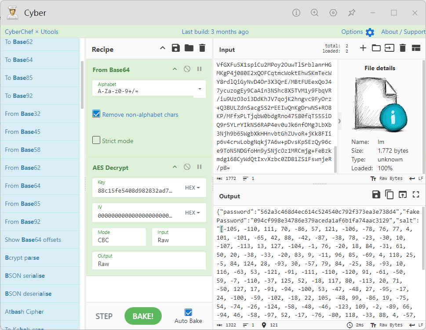Open the info icon in title bar
Viewport: 426px width, 330px height.
pos(296,13)
